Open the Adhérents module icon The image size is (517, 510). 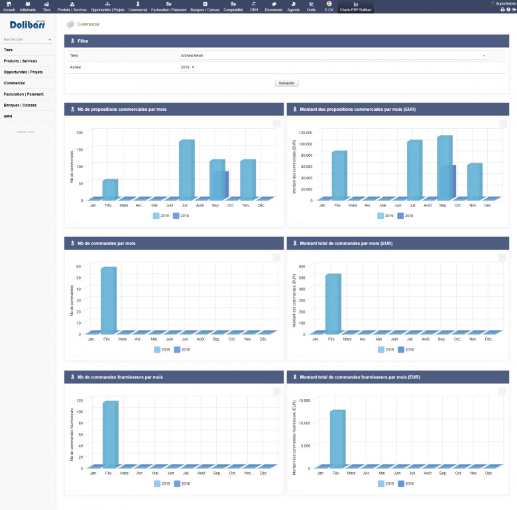point(28,4)
